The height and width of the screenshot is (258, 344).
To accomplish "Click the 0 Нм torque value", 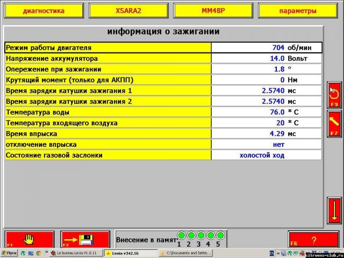I will (267, 80).
